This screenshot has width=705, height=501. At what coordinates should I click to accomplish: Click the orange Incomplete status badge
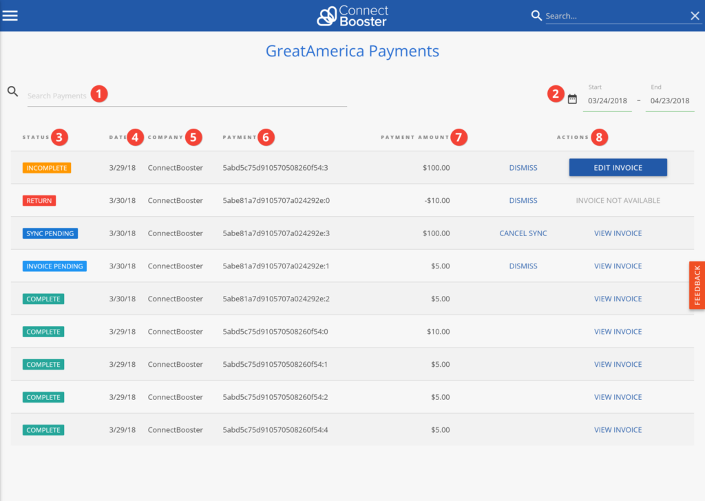tap(47, 167)
